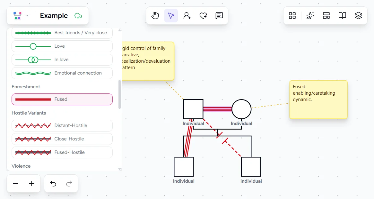Image resolution: width=374 pixels, height=199 pixels.
Task: Click the Example document title
Action: [54, 16]
